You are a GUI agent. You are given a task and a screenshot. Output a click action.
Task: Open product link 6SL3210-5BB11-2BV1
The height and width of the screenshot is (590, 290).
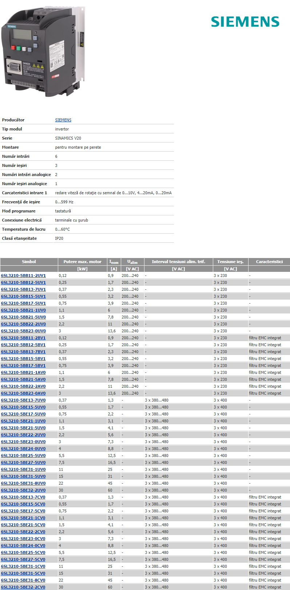[x=23, y=338]
